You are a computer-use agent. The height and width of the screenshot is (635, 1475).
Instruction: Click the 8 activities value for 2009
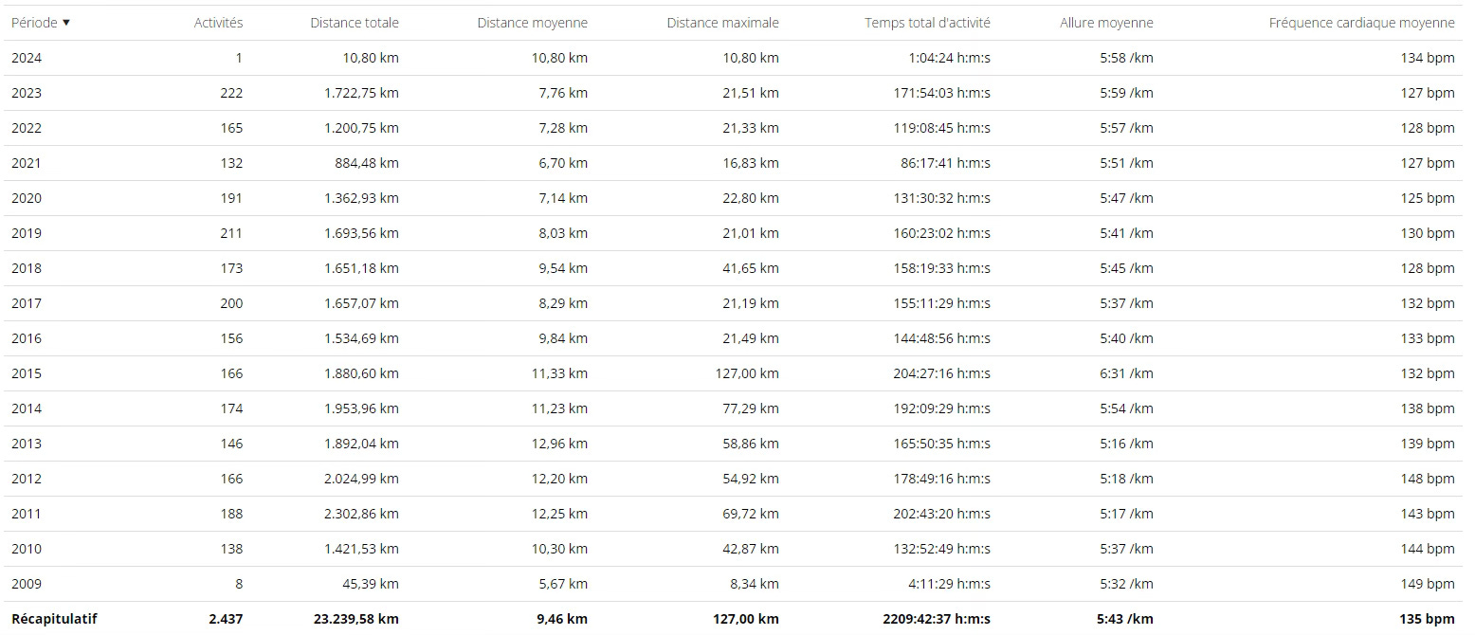[x=238, y=584]
